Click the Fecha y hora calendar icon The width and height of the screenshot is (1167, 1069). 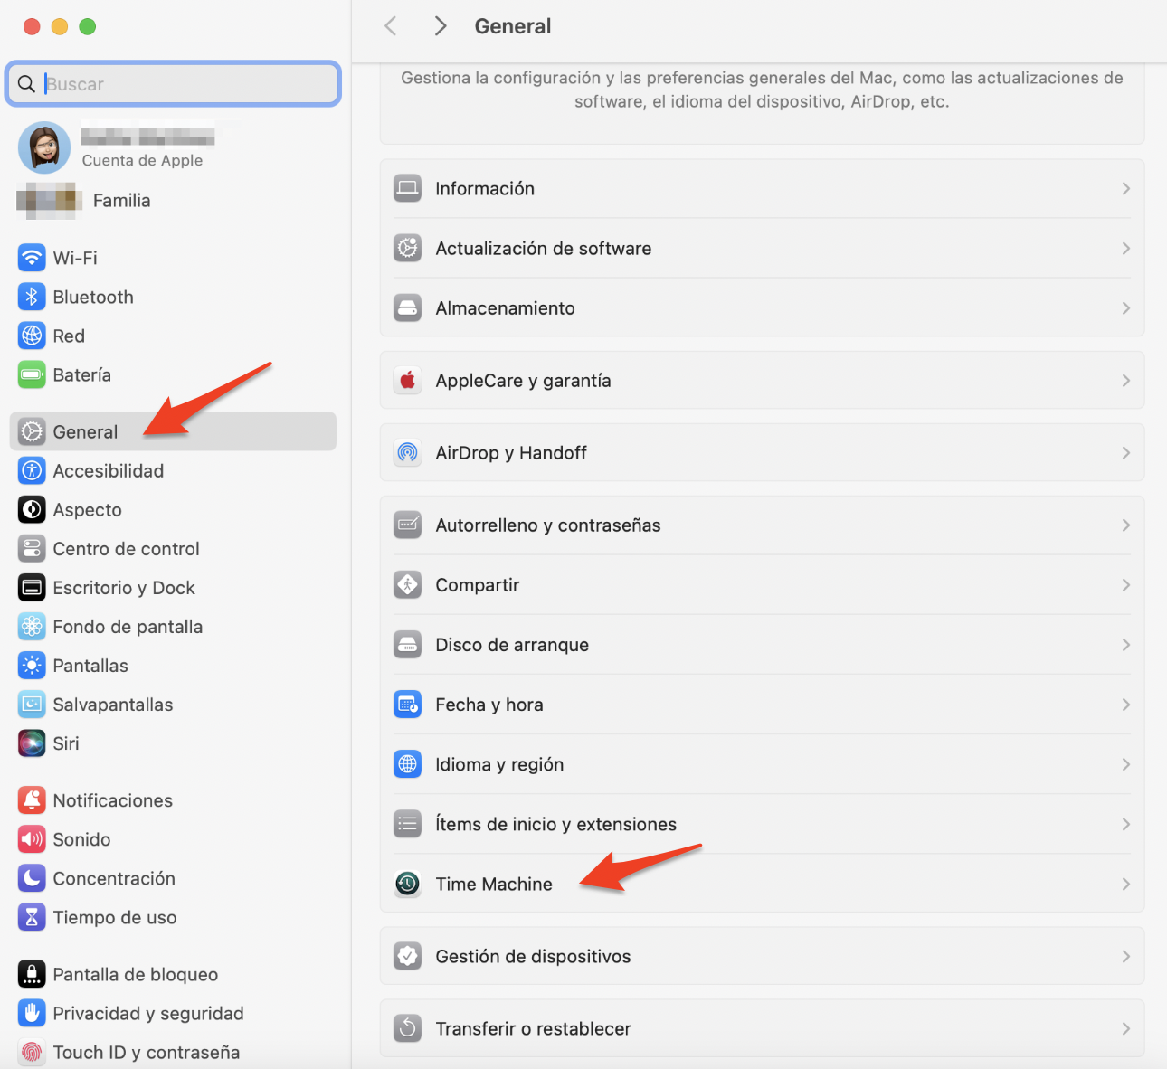point(408,704)
